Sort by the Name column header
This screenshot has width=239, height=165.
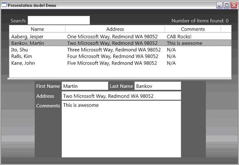tap(37, 29)
